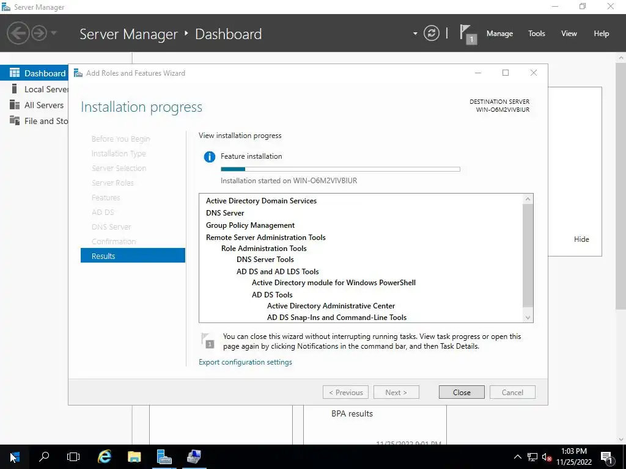Click the Windows Start button
The image size is (626, 469).
click(15, 457)
